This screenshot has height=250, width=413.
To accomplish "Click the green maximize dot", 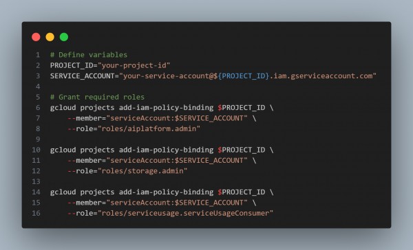I will [64, 37].
